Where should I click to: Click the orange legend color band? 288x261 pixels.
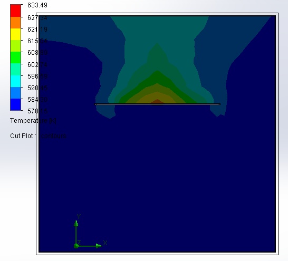16,23
